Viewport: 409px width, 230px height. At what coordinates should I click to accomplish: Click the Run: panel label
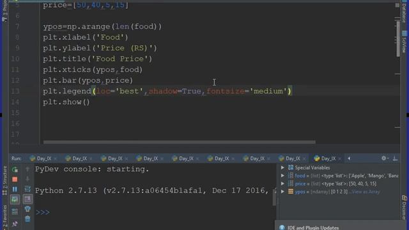16,158
